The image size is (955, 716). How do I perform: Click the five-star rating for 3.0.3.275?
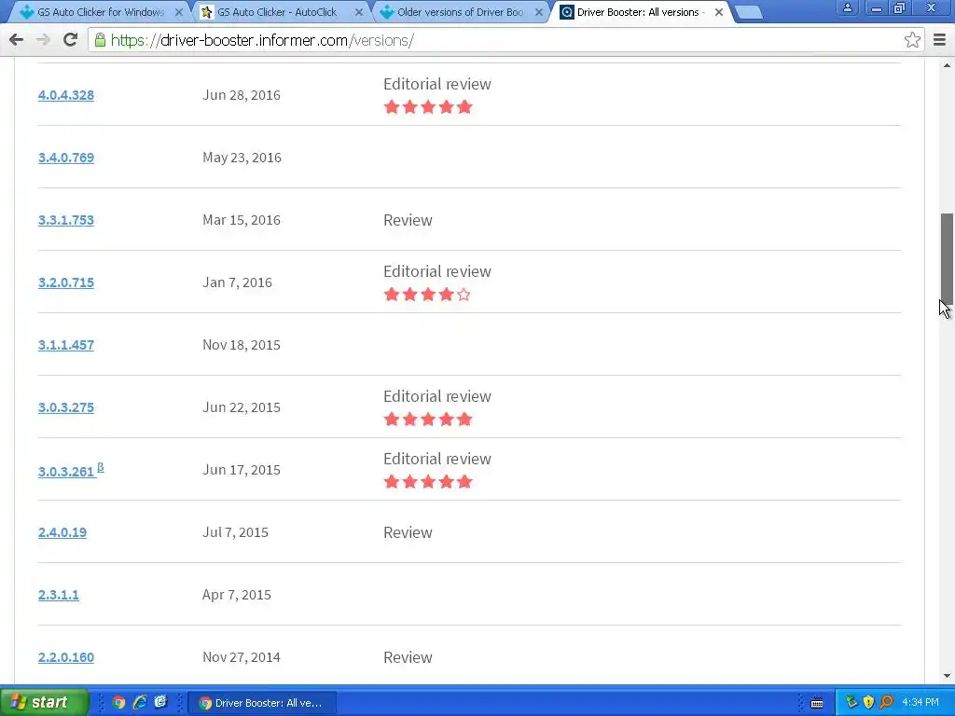pyautogui.click(x=428, y=420)
